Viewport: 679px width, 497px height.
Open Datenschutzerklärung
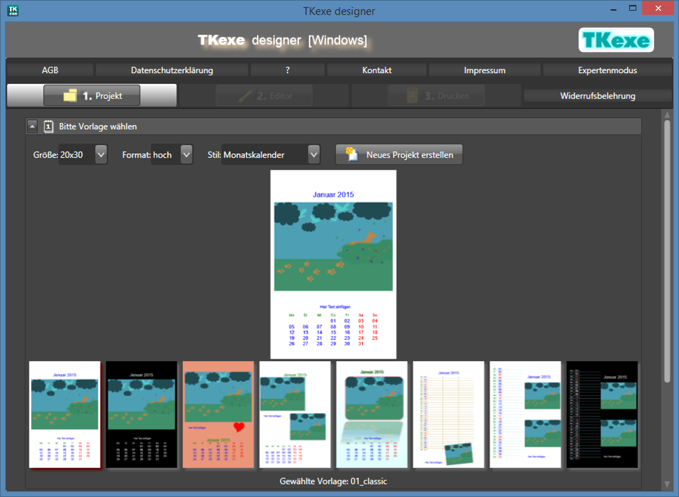click(172, 70)
